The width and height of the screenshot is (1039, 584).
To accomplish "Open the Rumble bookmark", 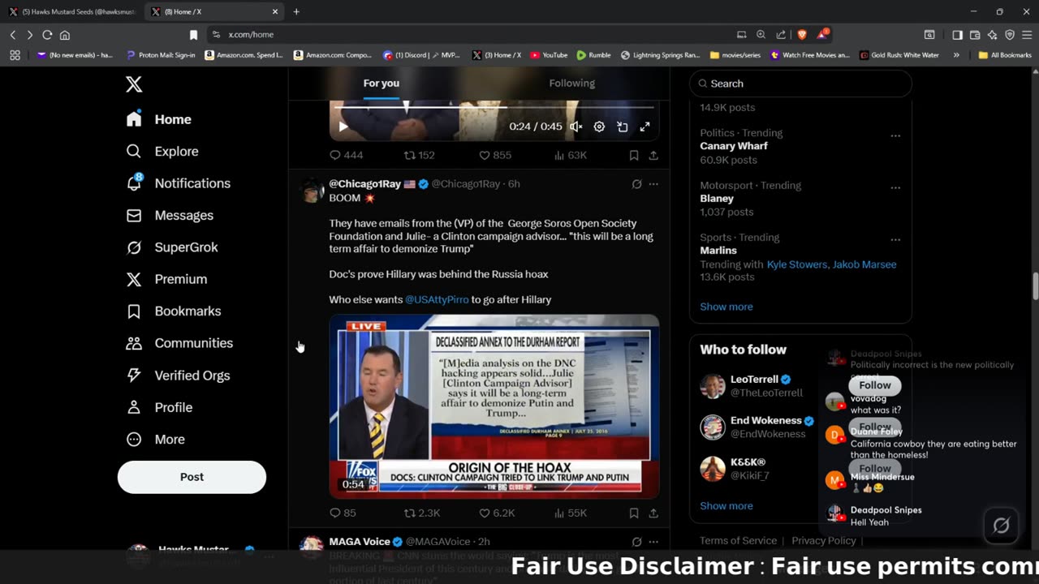I will [593, 55].
